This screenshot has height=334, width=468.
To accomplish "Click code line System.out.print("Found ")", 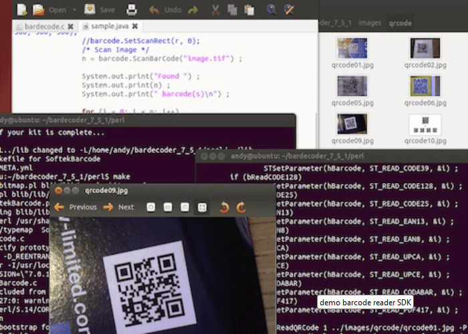I will click(x=141, y=76).
